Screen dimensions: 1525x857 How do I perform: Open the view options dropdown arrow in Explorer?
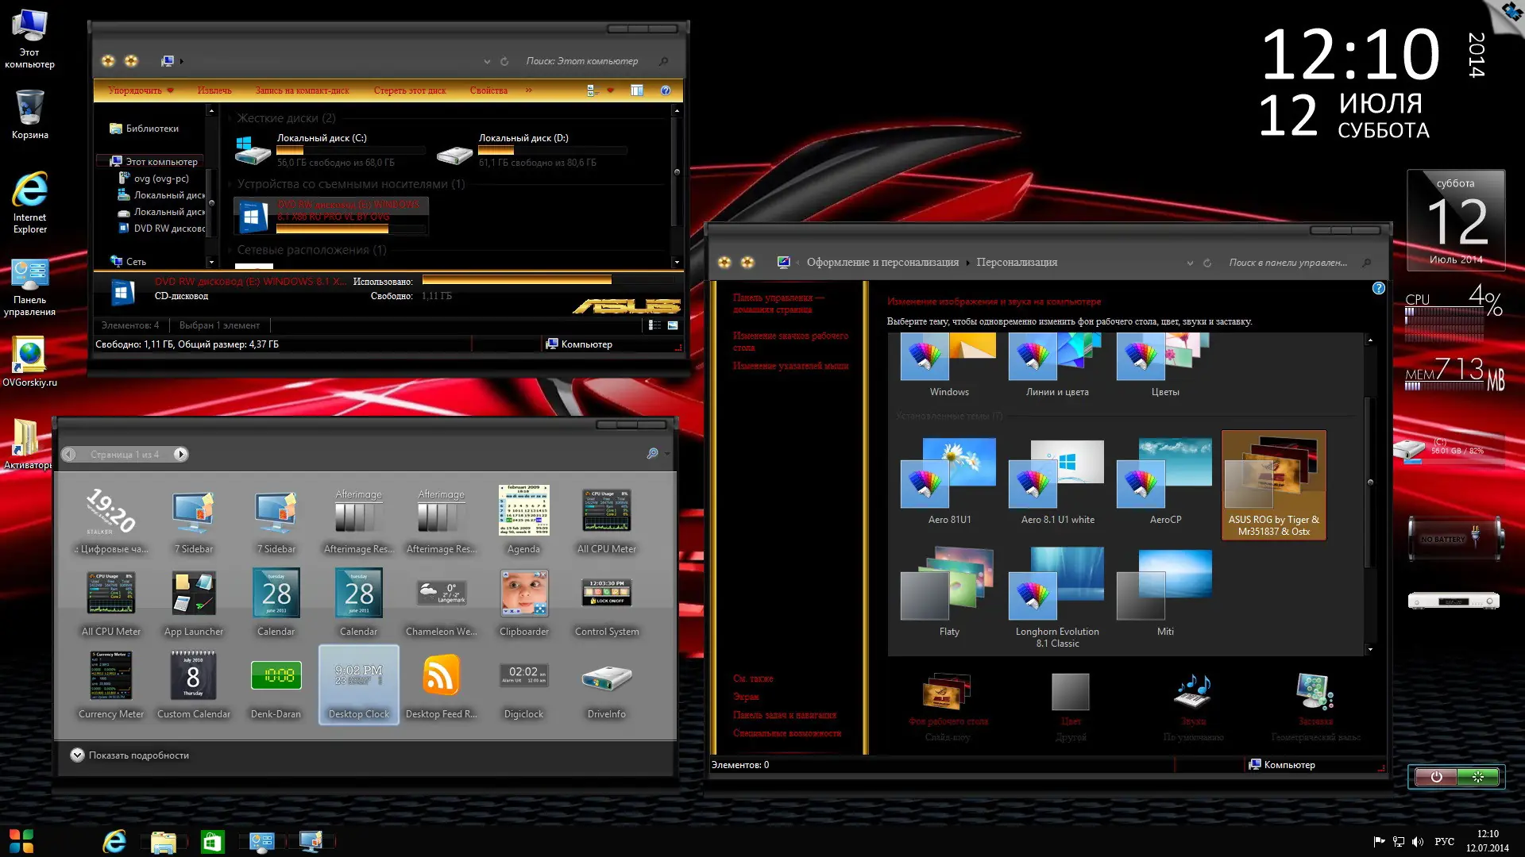(x=610, y=90)
